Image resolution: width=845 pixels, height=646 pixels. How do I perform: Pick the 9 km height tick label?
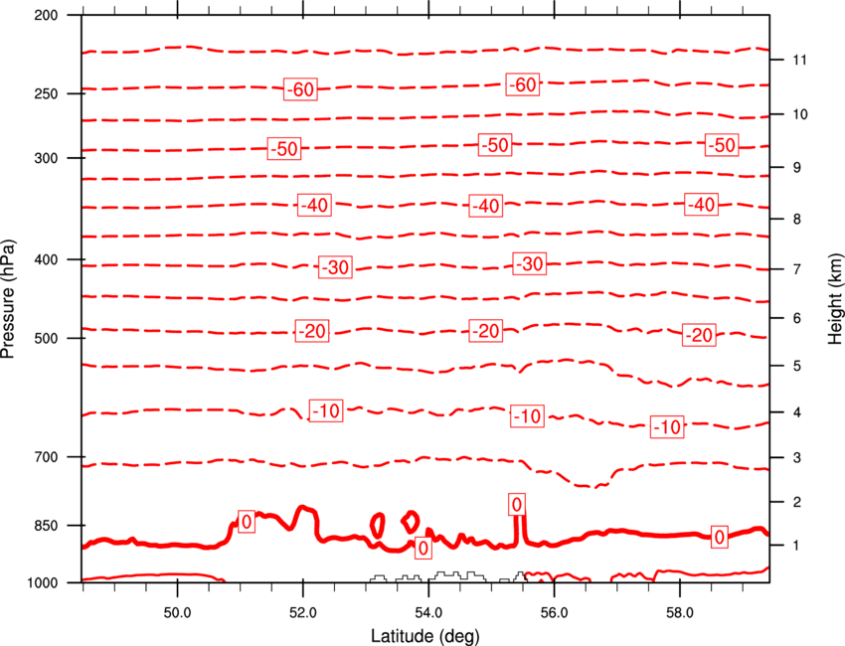coord(796,168)
